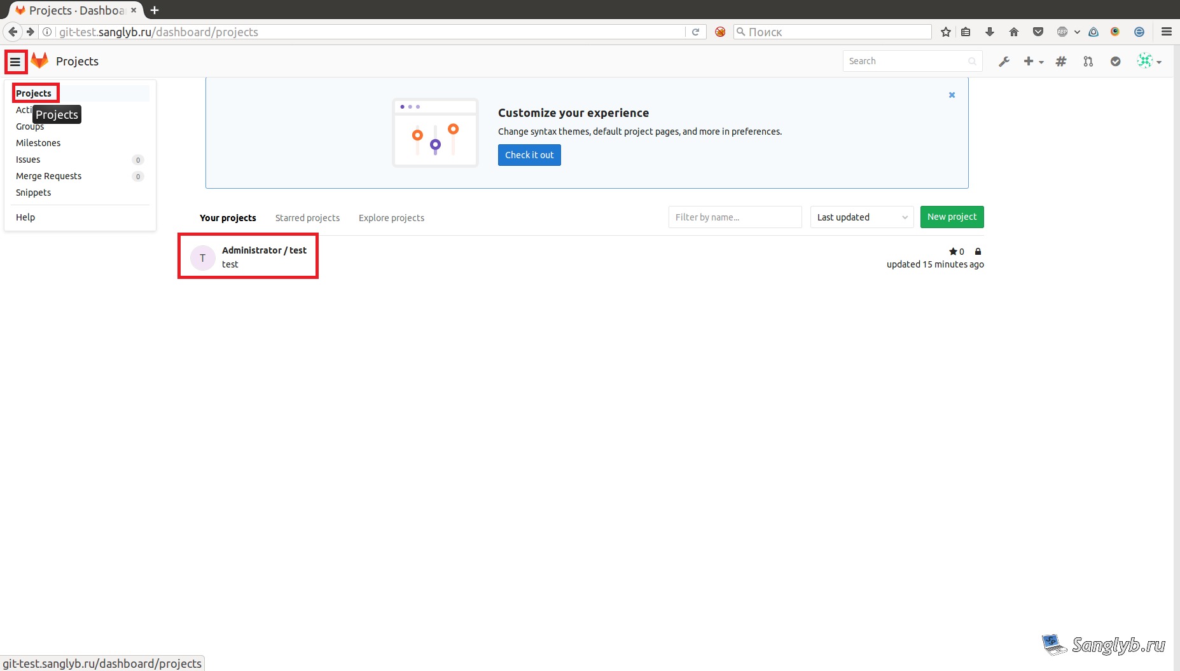Go to the browser home page
Image resolution: width=1180 pixels, height=671 pixels.
pos(1013,32)
